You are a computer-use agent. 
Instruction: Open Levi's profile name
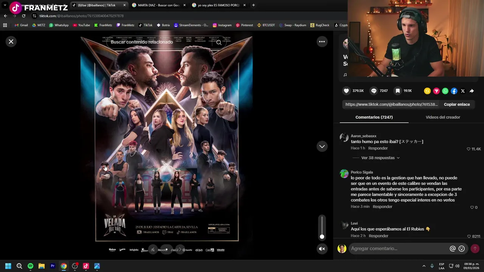tap(354, 223)
